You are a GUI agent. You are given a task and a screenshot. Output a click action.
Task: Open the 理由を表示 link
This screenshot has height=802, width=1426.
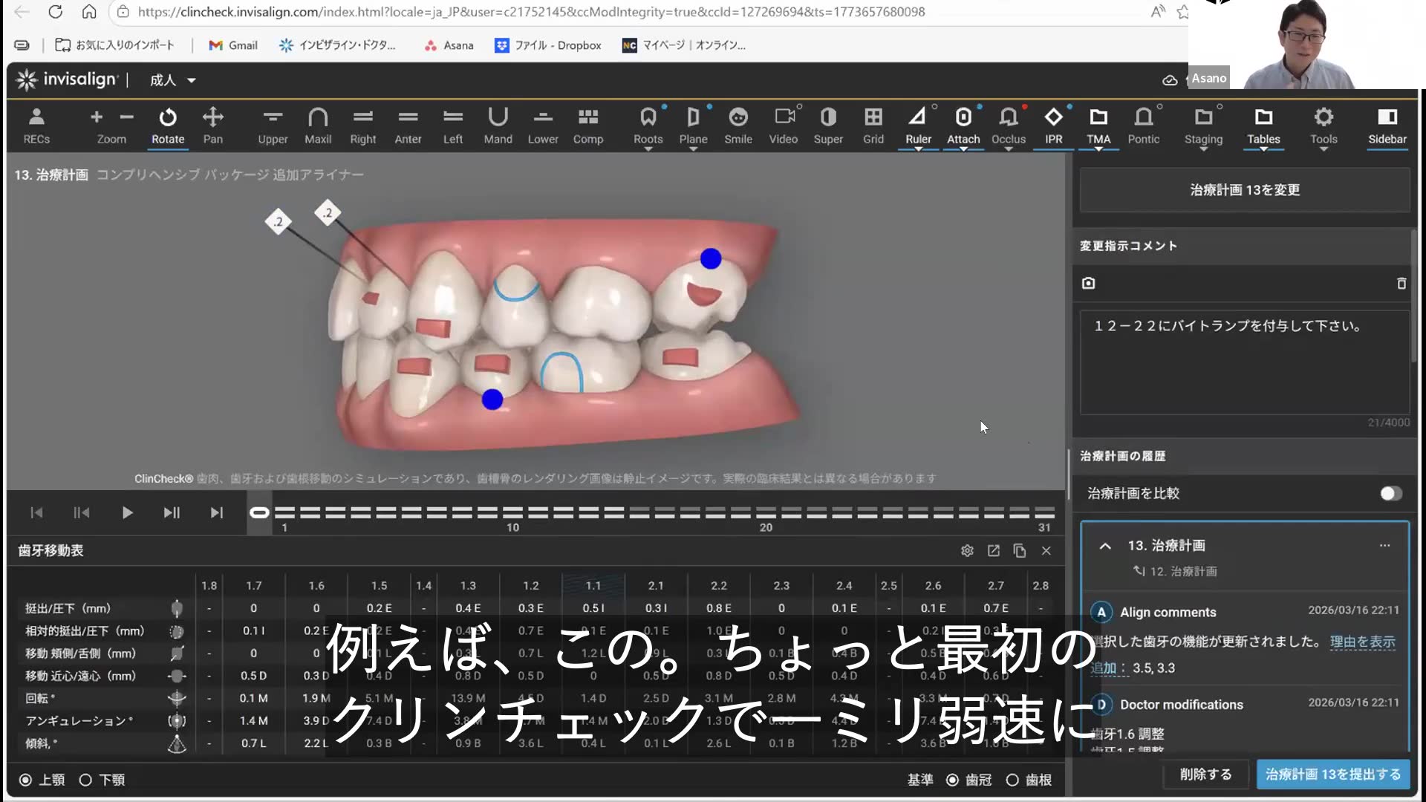point(1363,642)
